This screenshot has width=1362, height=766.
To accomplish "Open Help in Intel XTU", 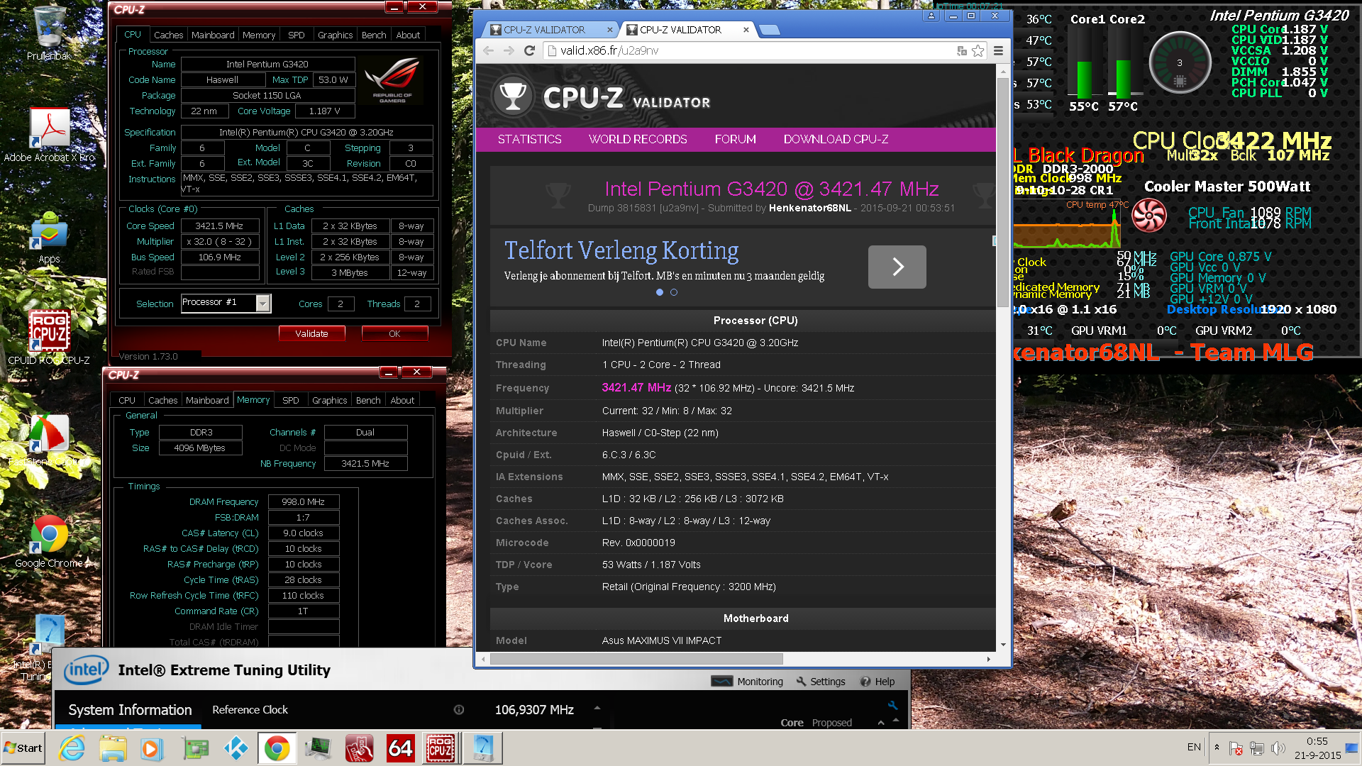I will pos(877,682).
